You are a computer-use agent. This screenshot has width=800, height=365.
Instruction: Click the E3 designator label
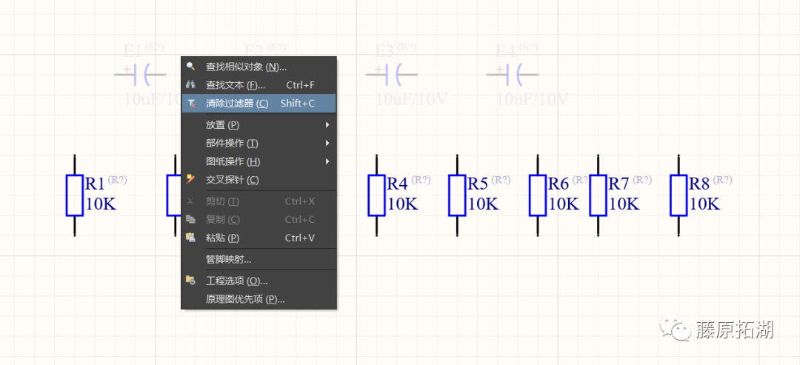(384, 51)
